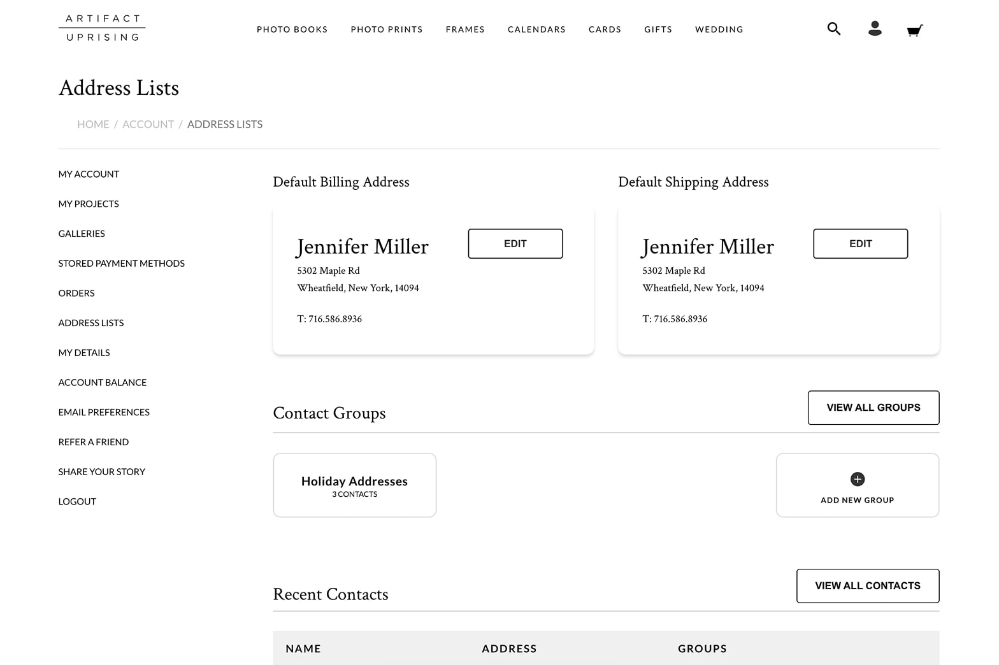Select My Projects in the sidebar
Viewport: 999px width, 665px height.
tap(89, 204)
